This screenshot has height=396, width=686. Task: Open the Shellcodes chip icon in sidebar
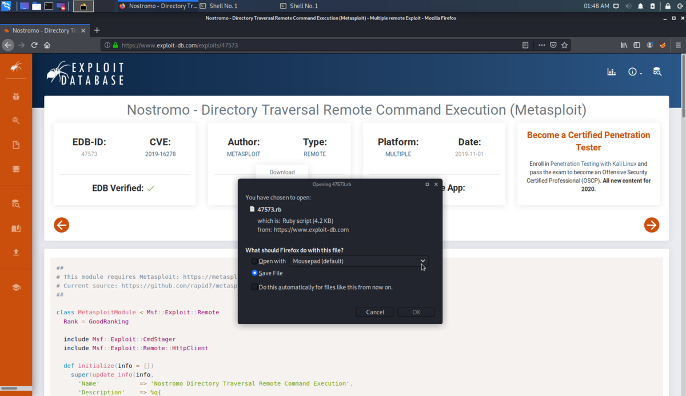pyautogui.click(x=16, y=169)
